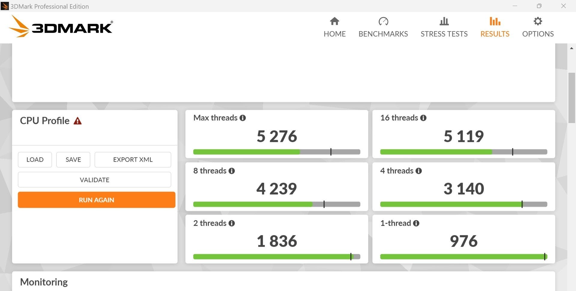
Task: Click the 8 threads score 4 239
Action: 276,189
